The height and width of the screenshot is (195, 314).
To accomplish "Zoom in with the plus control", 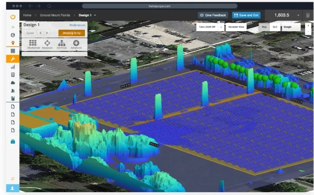I will click(x=308, y=25).
